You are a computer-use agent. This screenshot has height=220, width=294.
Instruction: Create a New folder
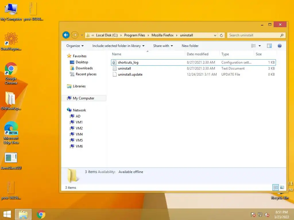pos(190,46)
